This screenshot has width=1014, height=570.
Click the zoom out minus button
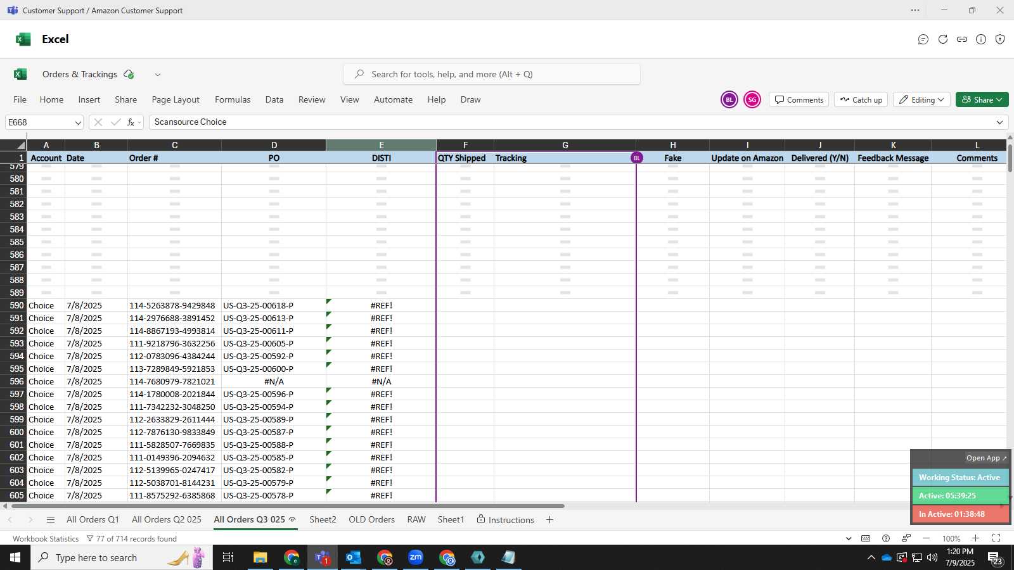pyautogui.click(x=926, y=538)
